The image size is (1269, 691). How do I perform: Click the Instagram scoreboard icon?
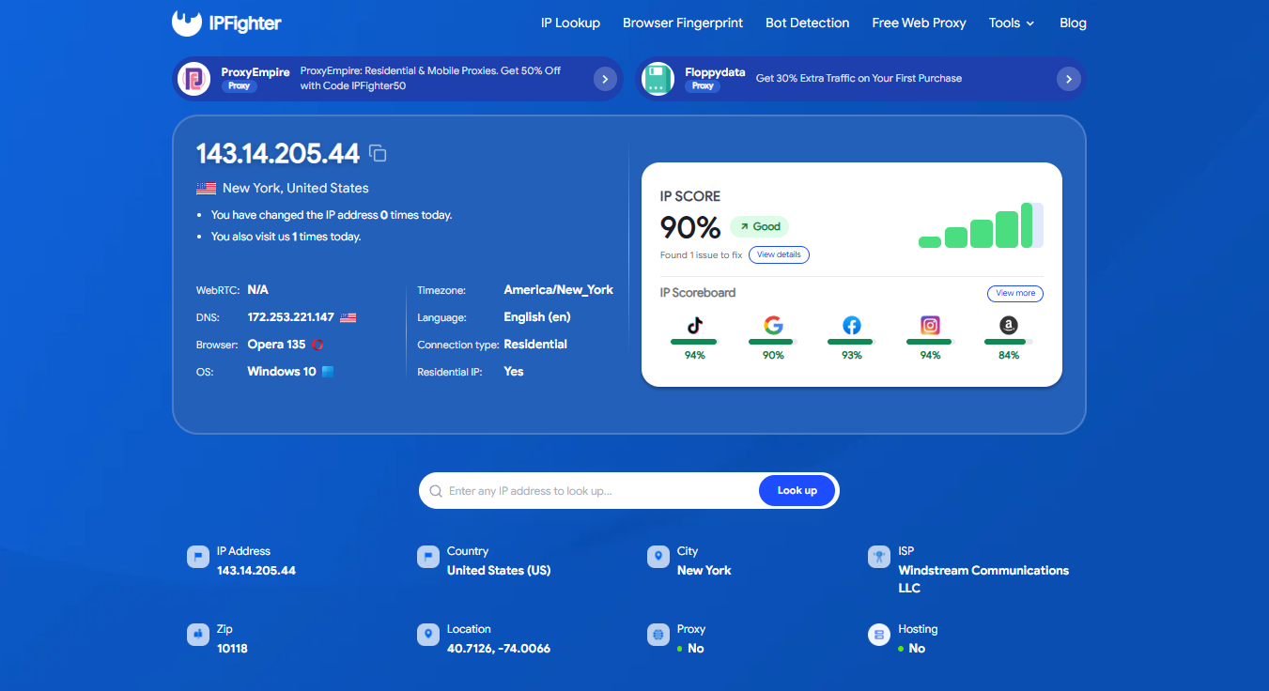(930, 325)
